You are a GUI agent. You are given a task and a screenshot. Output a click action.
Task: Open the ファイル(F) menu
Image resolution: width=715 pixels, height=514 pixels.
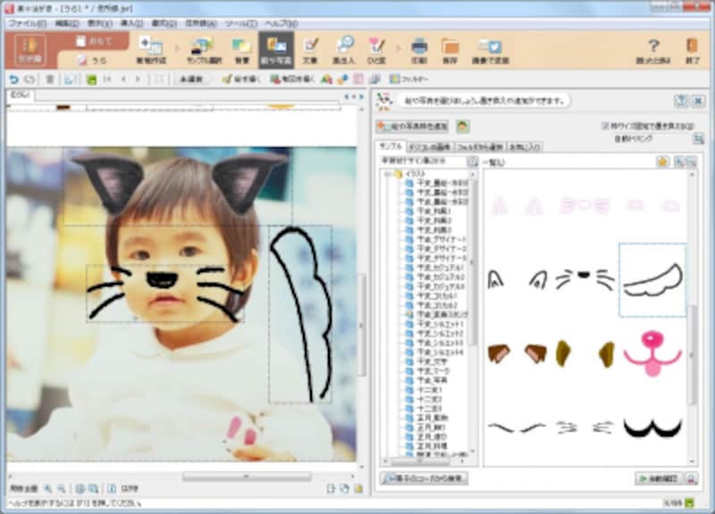(27, 22)
